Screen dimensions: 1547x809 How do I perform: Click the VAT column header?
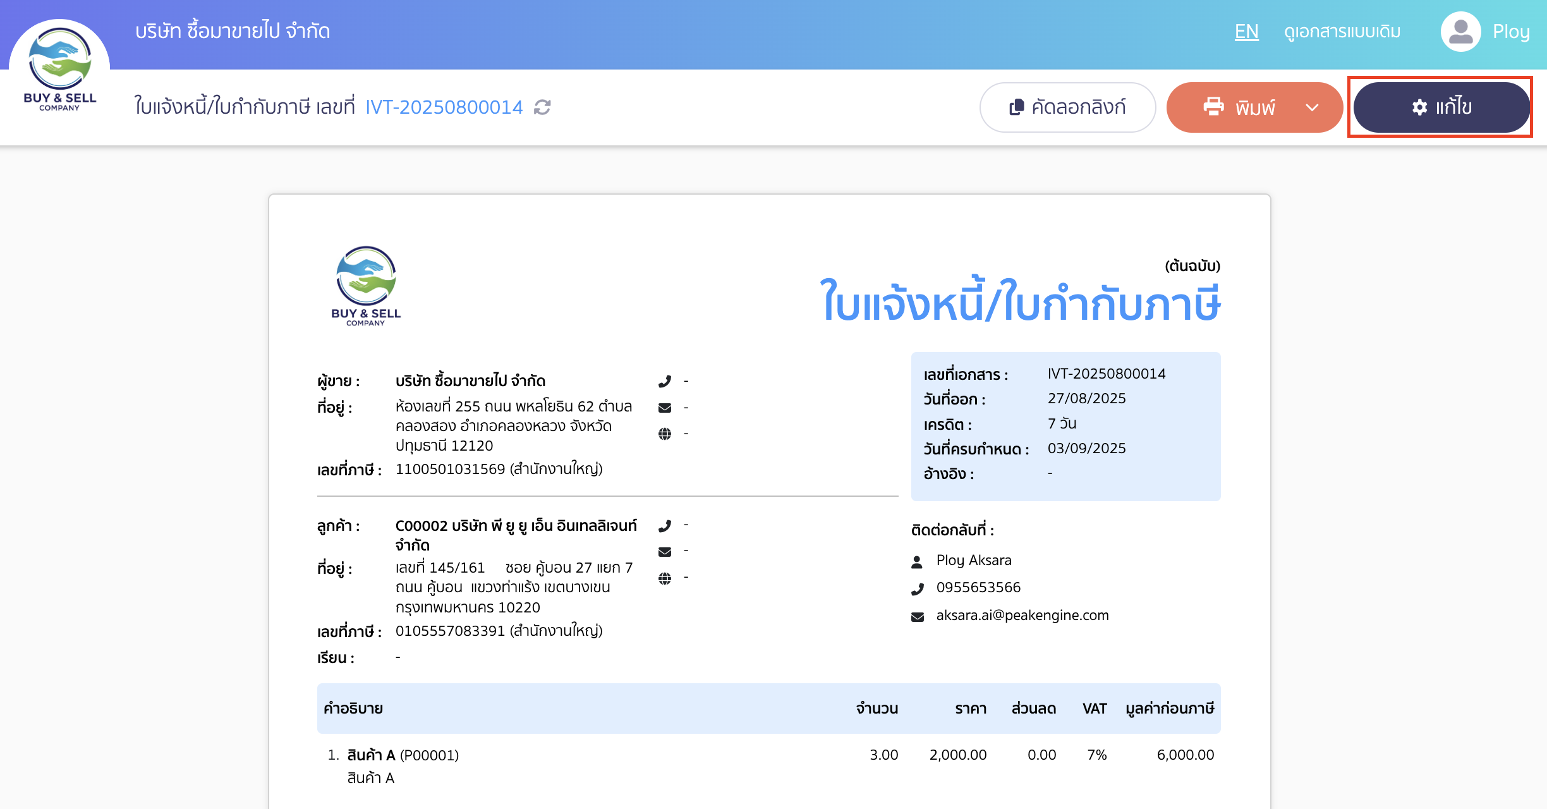pyautogui.click(x=1095, y=709)
